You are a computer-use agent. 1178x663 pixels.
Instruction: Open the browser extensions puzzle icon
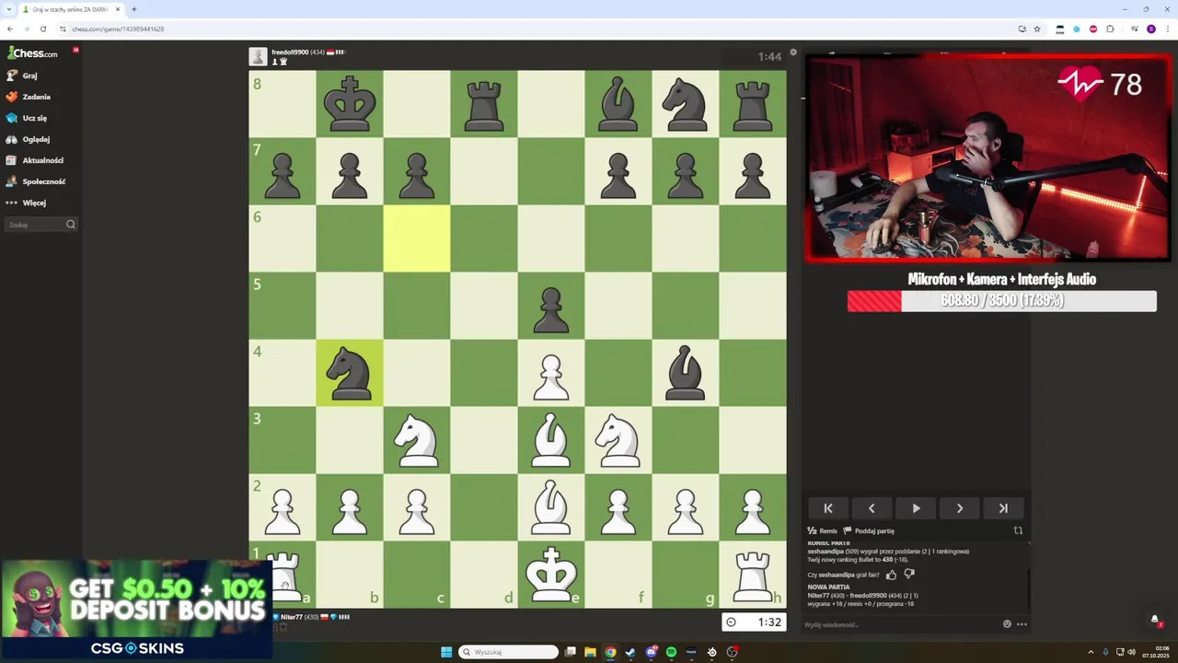(1110, 29)
